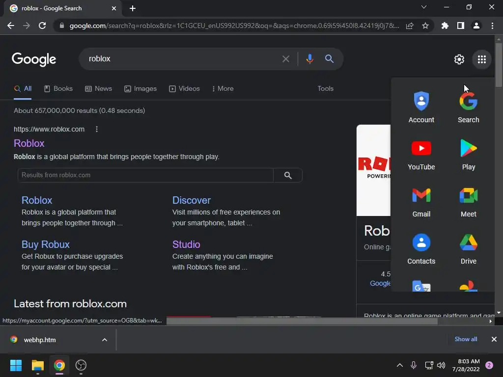The width and height of the screenshot is (503, 377).
Task: Show hidden system tray icons
Action: tap(400, 365)
